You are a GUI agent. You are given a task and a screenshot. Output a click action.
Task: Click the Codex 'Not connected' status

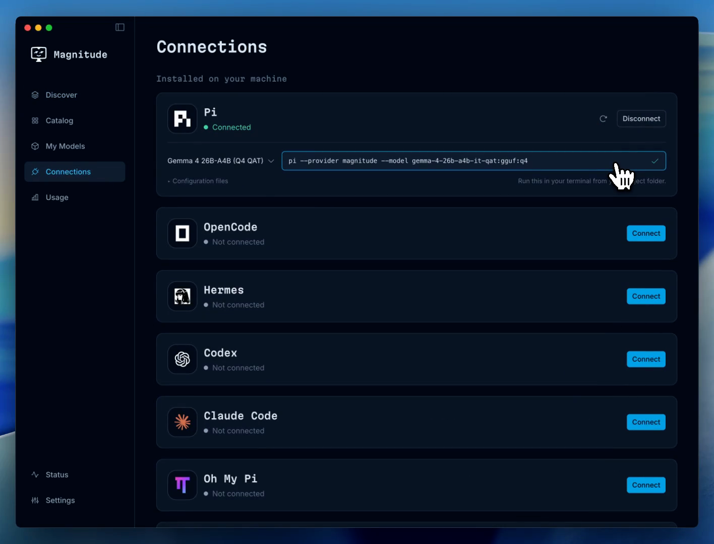238,368
